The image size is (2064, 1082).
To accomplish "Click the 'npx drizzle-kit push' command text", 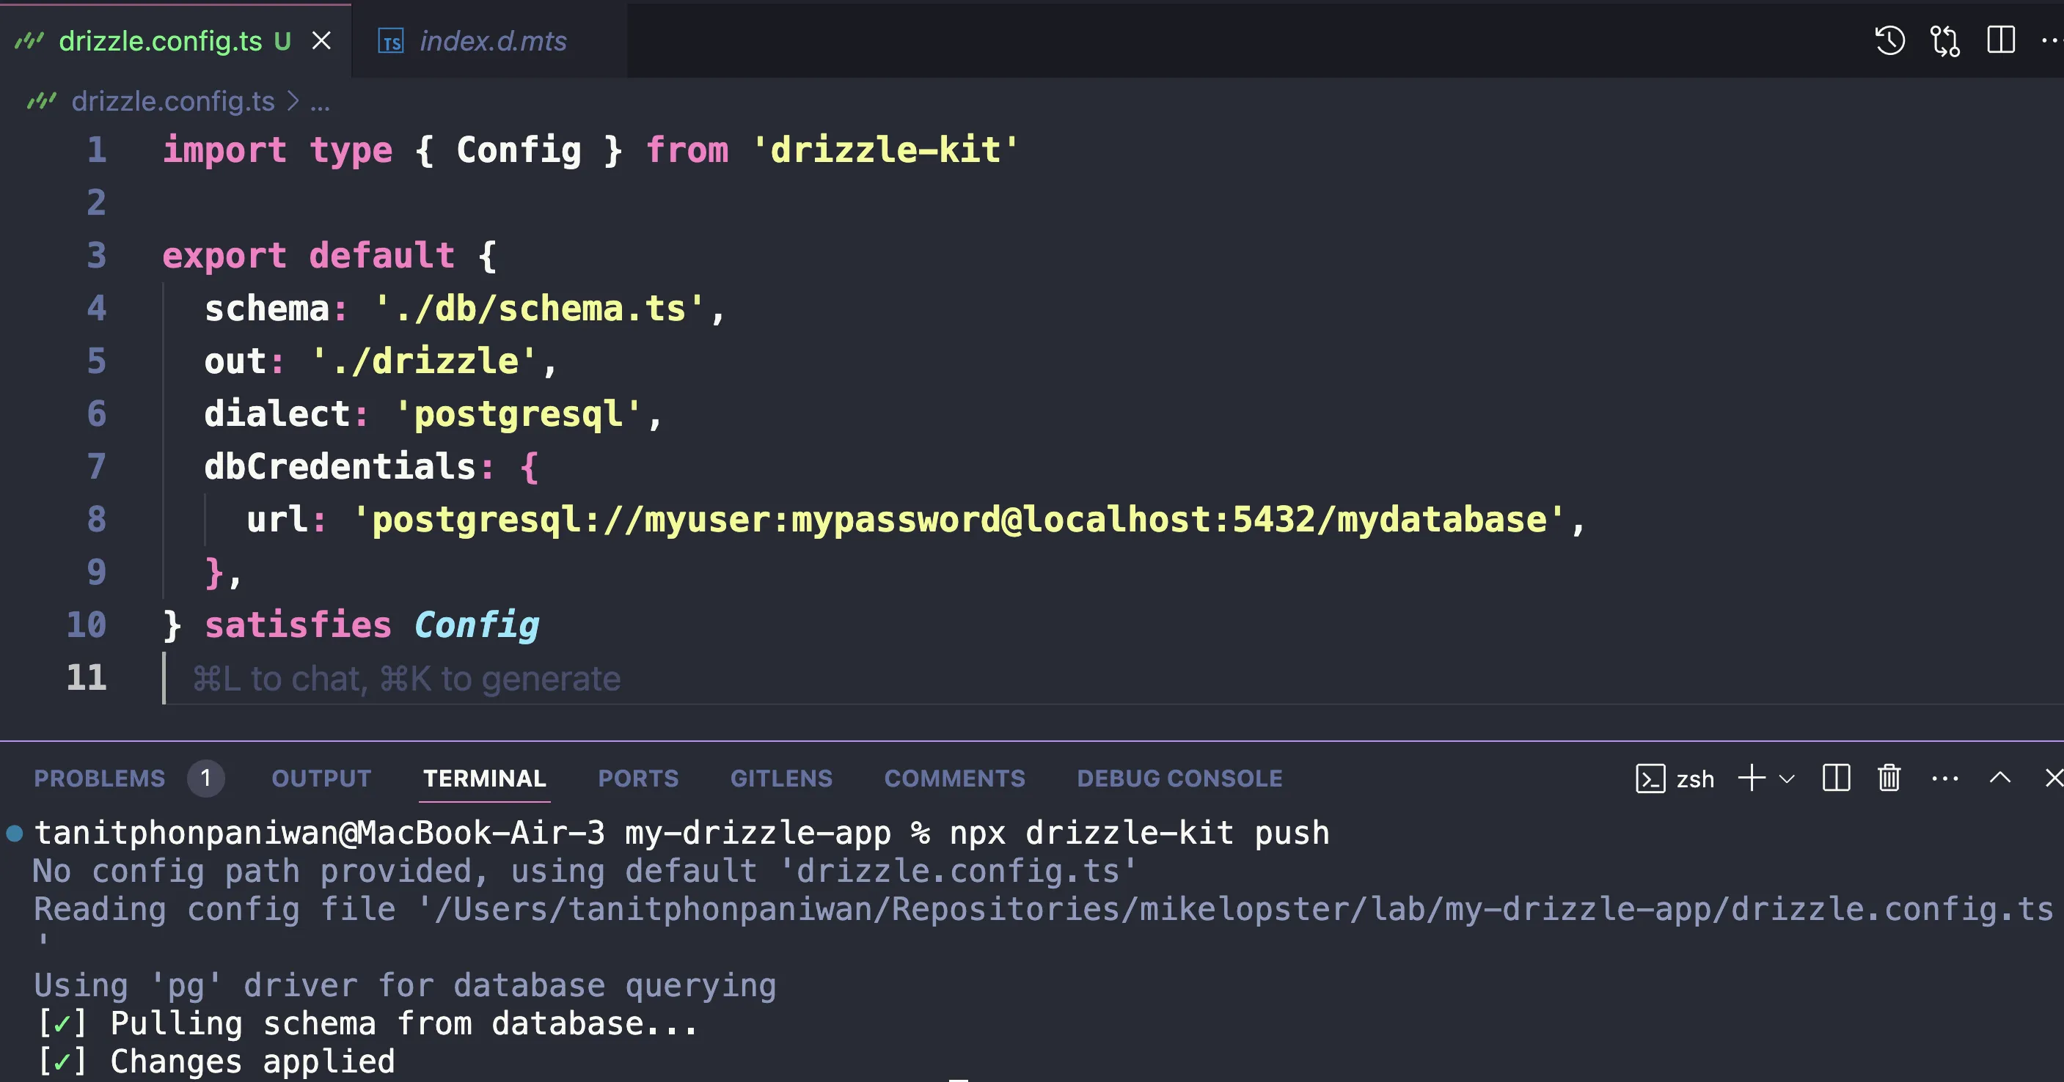I will 1139,833.
